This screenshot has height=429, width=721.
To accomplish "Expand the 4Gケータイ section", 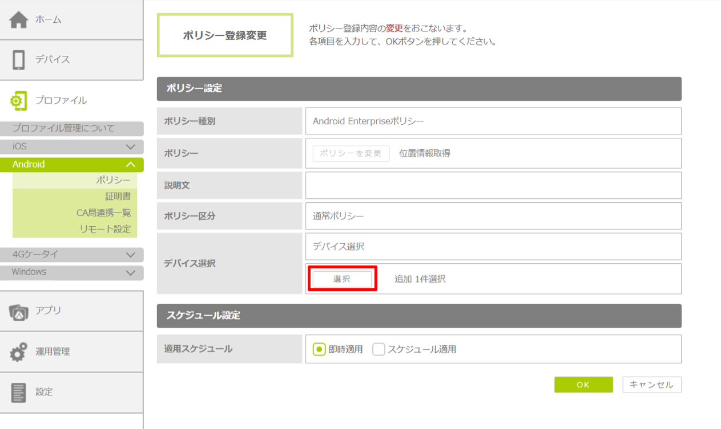I will [130, 255].
